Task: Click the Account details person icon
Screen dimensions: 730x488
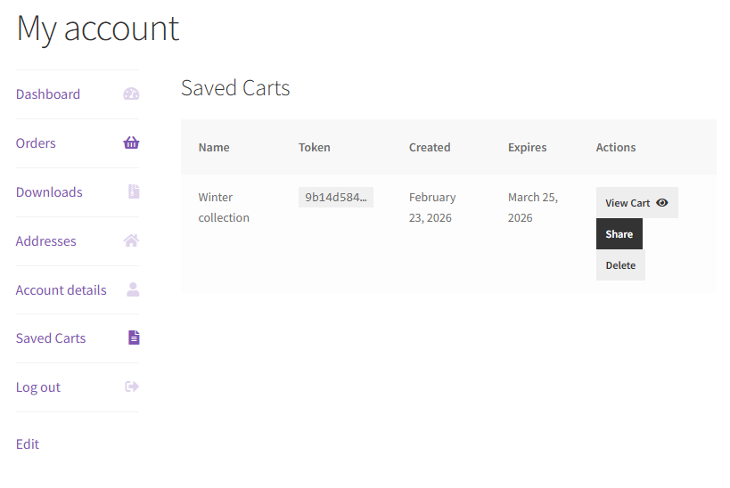Action: tap(133, 289)
